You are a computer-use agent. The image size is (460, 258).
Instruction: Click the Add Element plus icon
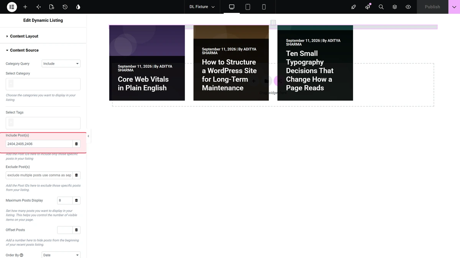(x=25, y=7)
